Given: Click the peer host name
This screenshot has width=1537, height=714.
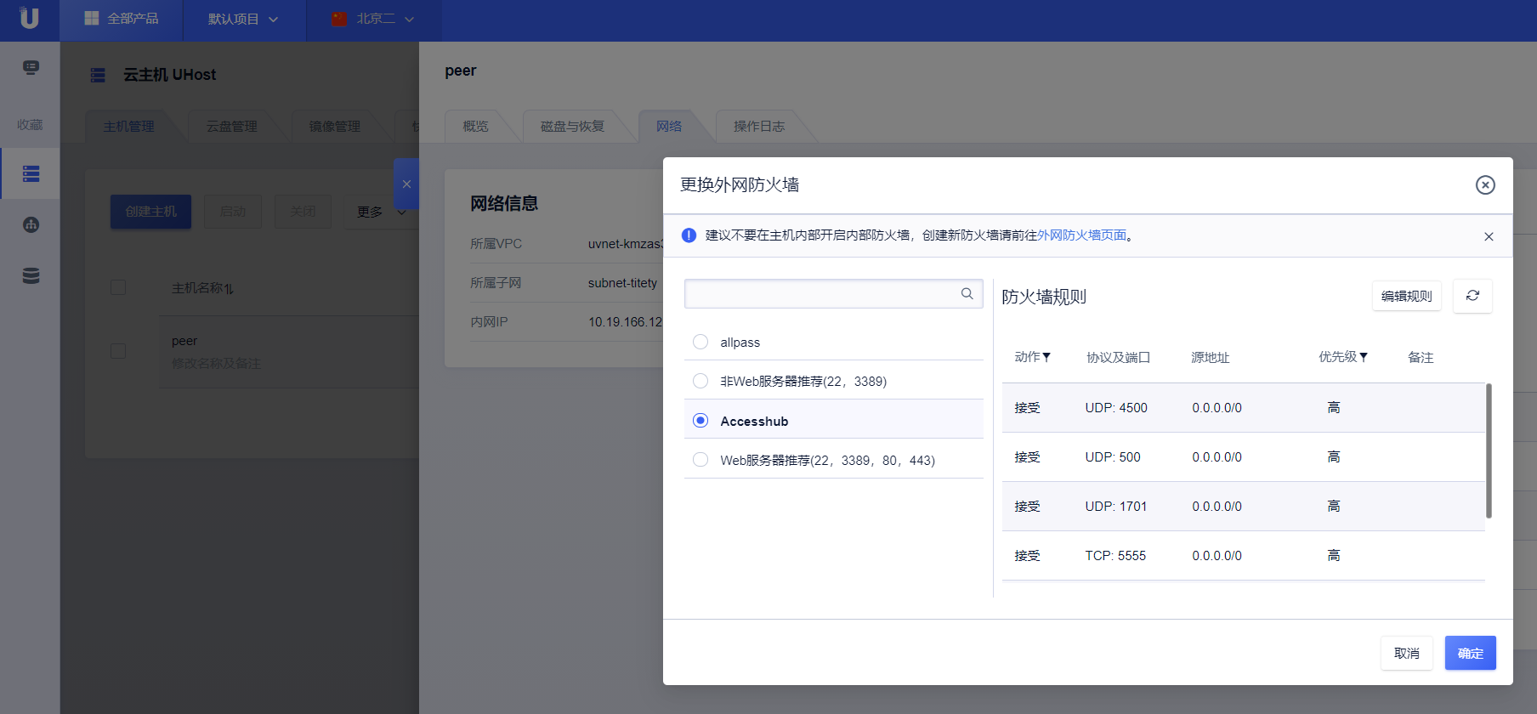Looking at the screenshot, I should point(184,341).
